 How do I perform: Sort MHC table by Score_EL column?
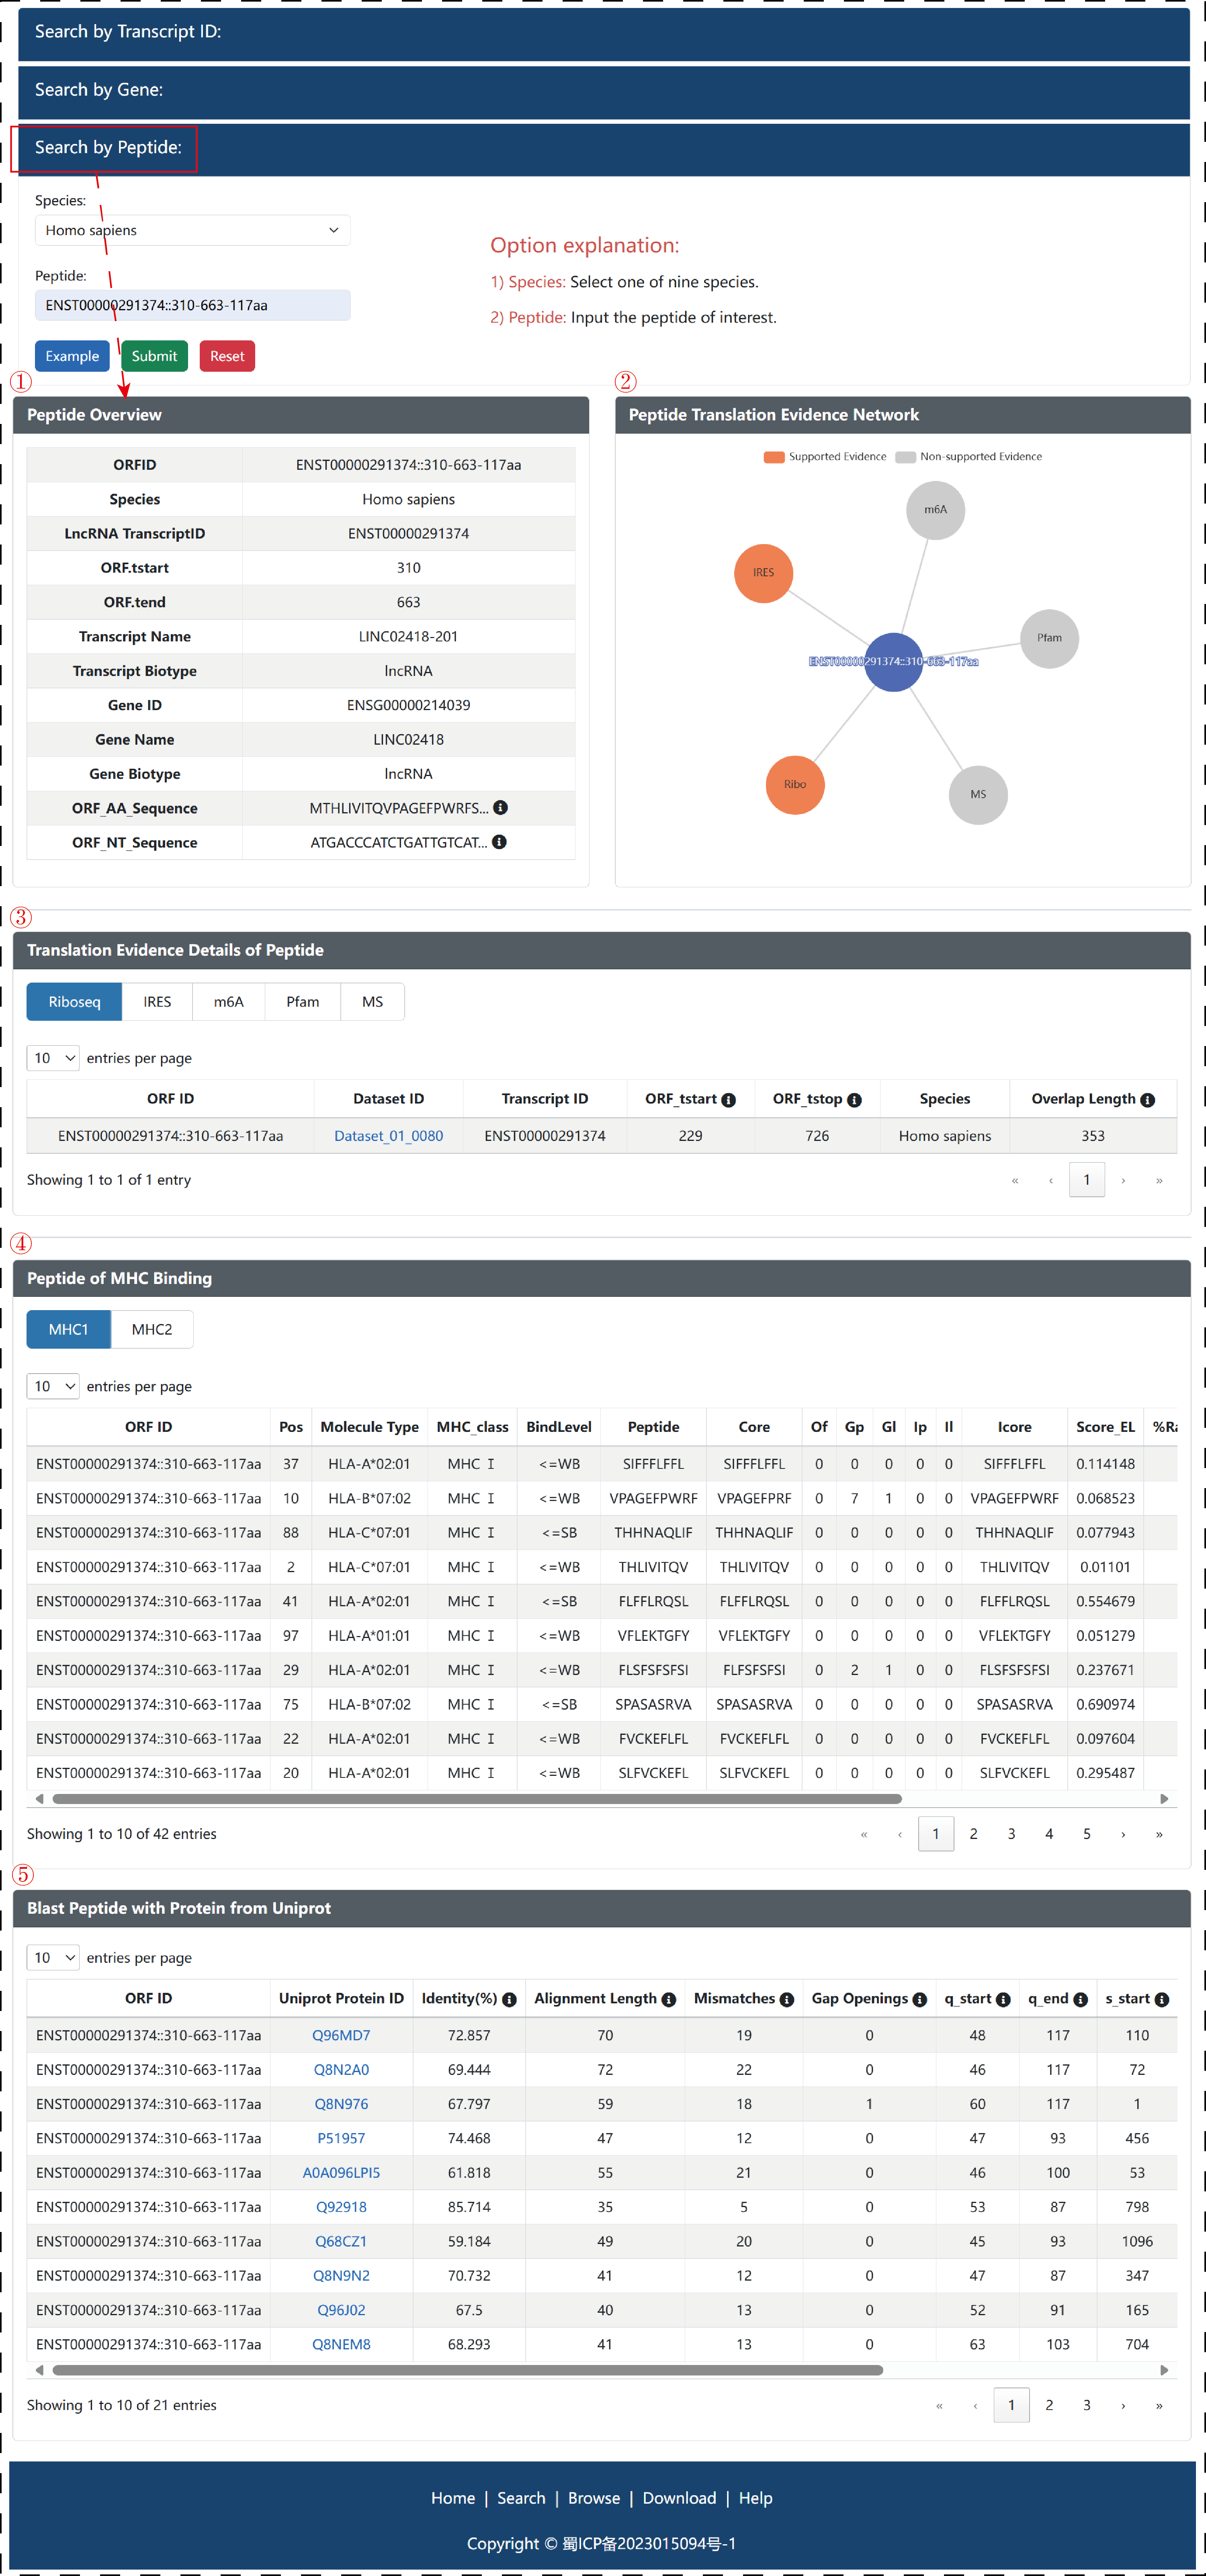(x=1105, y=1428)
